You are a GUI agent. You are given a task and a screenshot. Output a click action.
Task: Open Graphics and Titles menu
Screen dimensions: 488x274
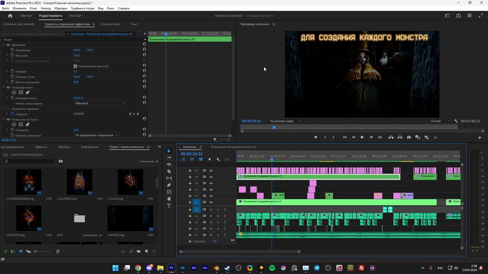(x=82, y=8)
